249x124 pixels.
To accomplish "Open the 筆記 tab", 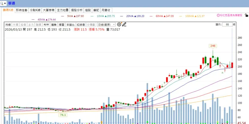I will pyautogui.click(x=96, y=10).
